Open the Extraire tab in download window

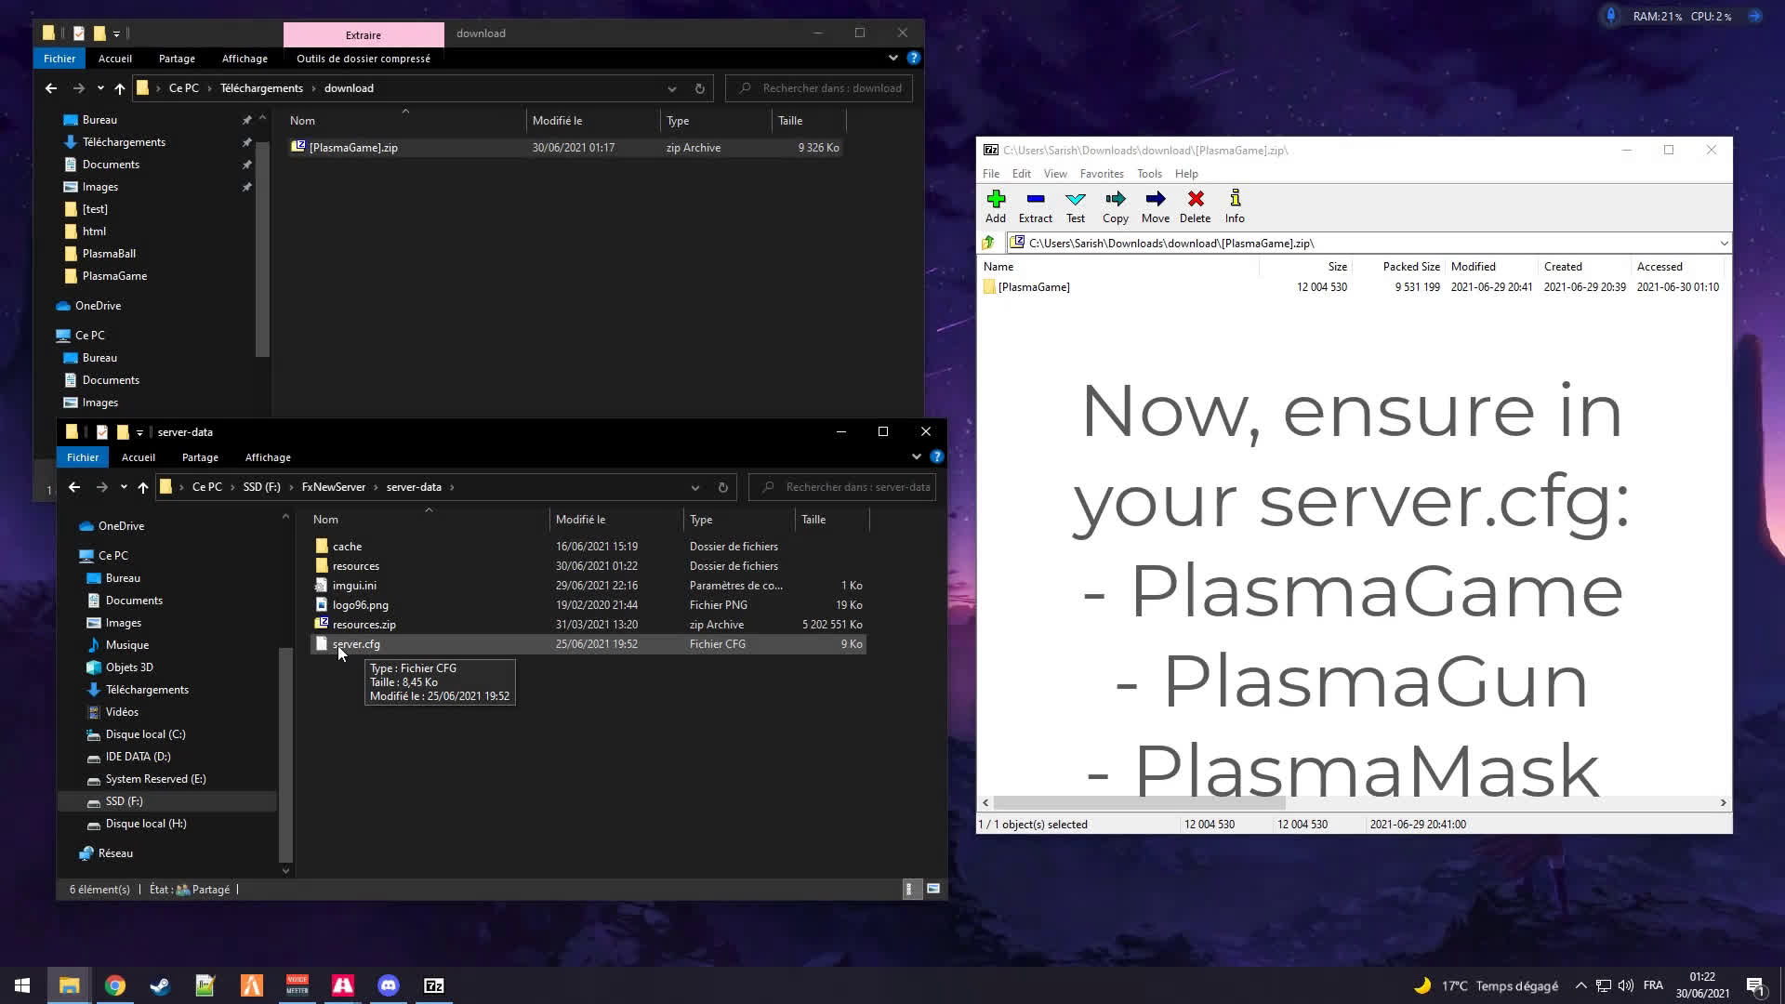click(364, 34)
